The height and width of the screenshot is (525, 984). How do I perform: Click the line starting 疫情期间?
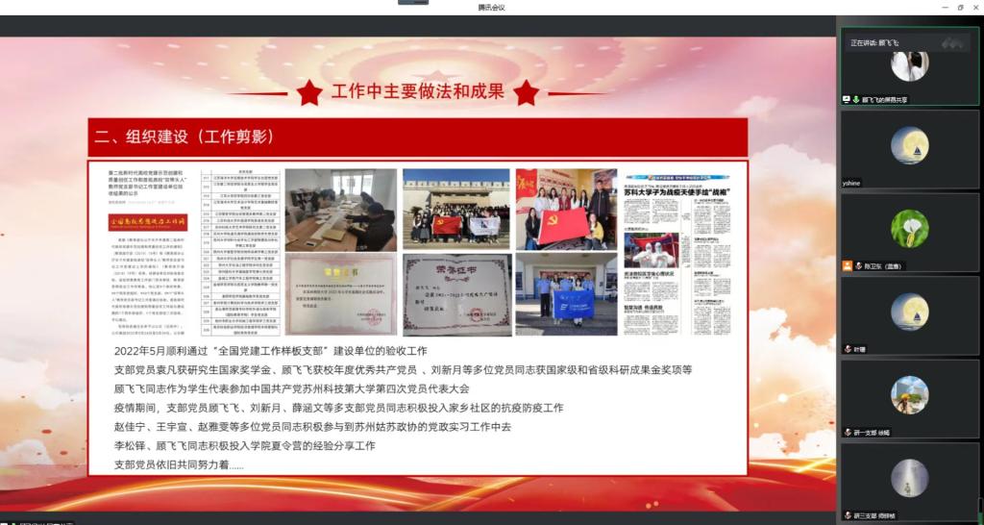(339, 408)
